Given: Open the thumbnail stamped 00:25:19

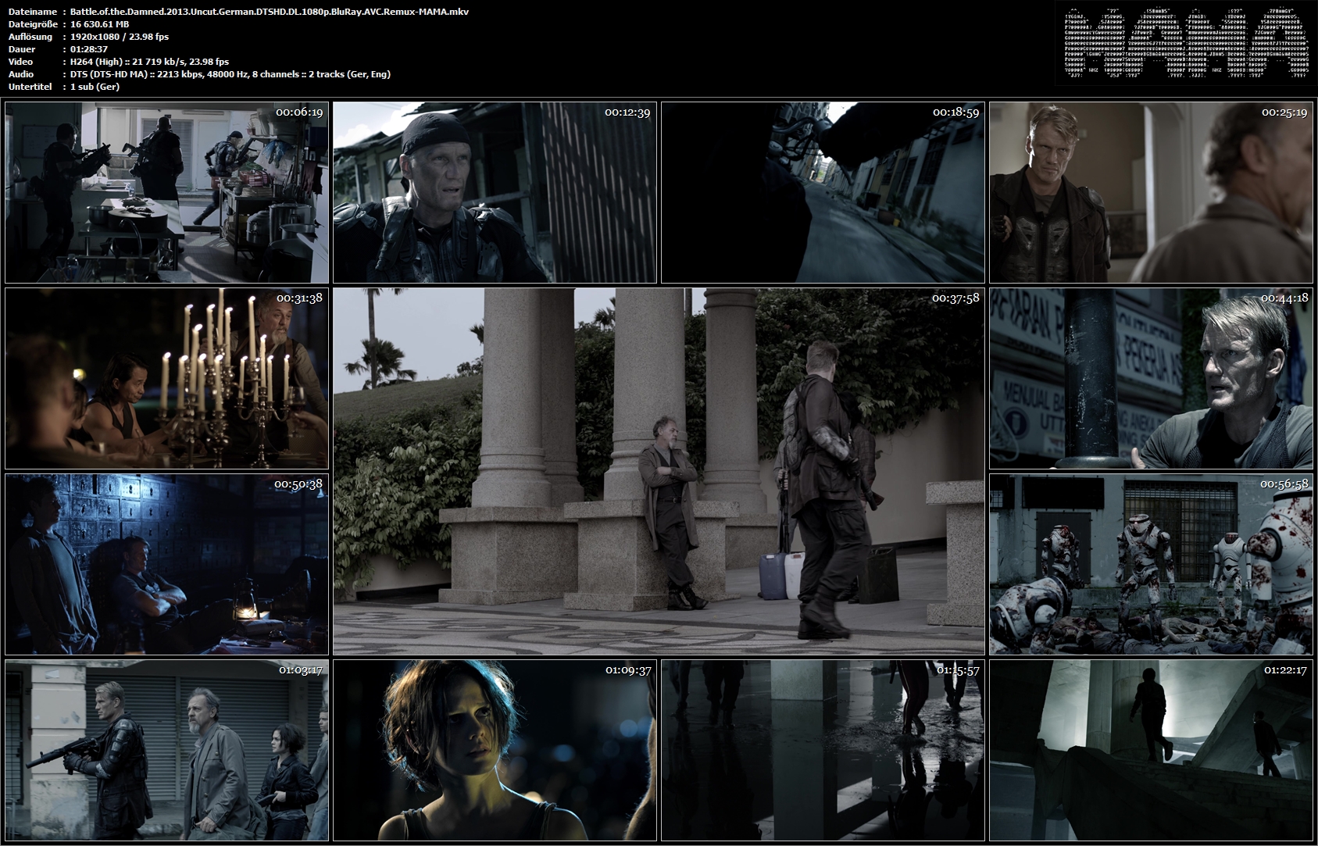Looking at the screenshot, I should (x=1152, y=192).
